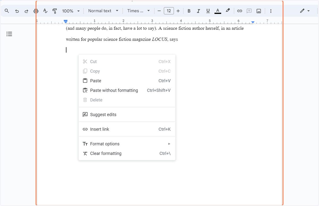
Task: Open the editing mode pencil dropdown
Action: pos(305,11)
